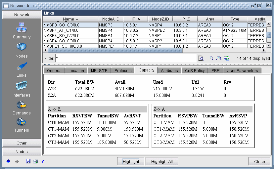Select the Nodes icon under Network
This screenshot has width=274, height=169.
pos(22,47)
